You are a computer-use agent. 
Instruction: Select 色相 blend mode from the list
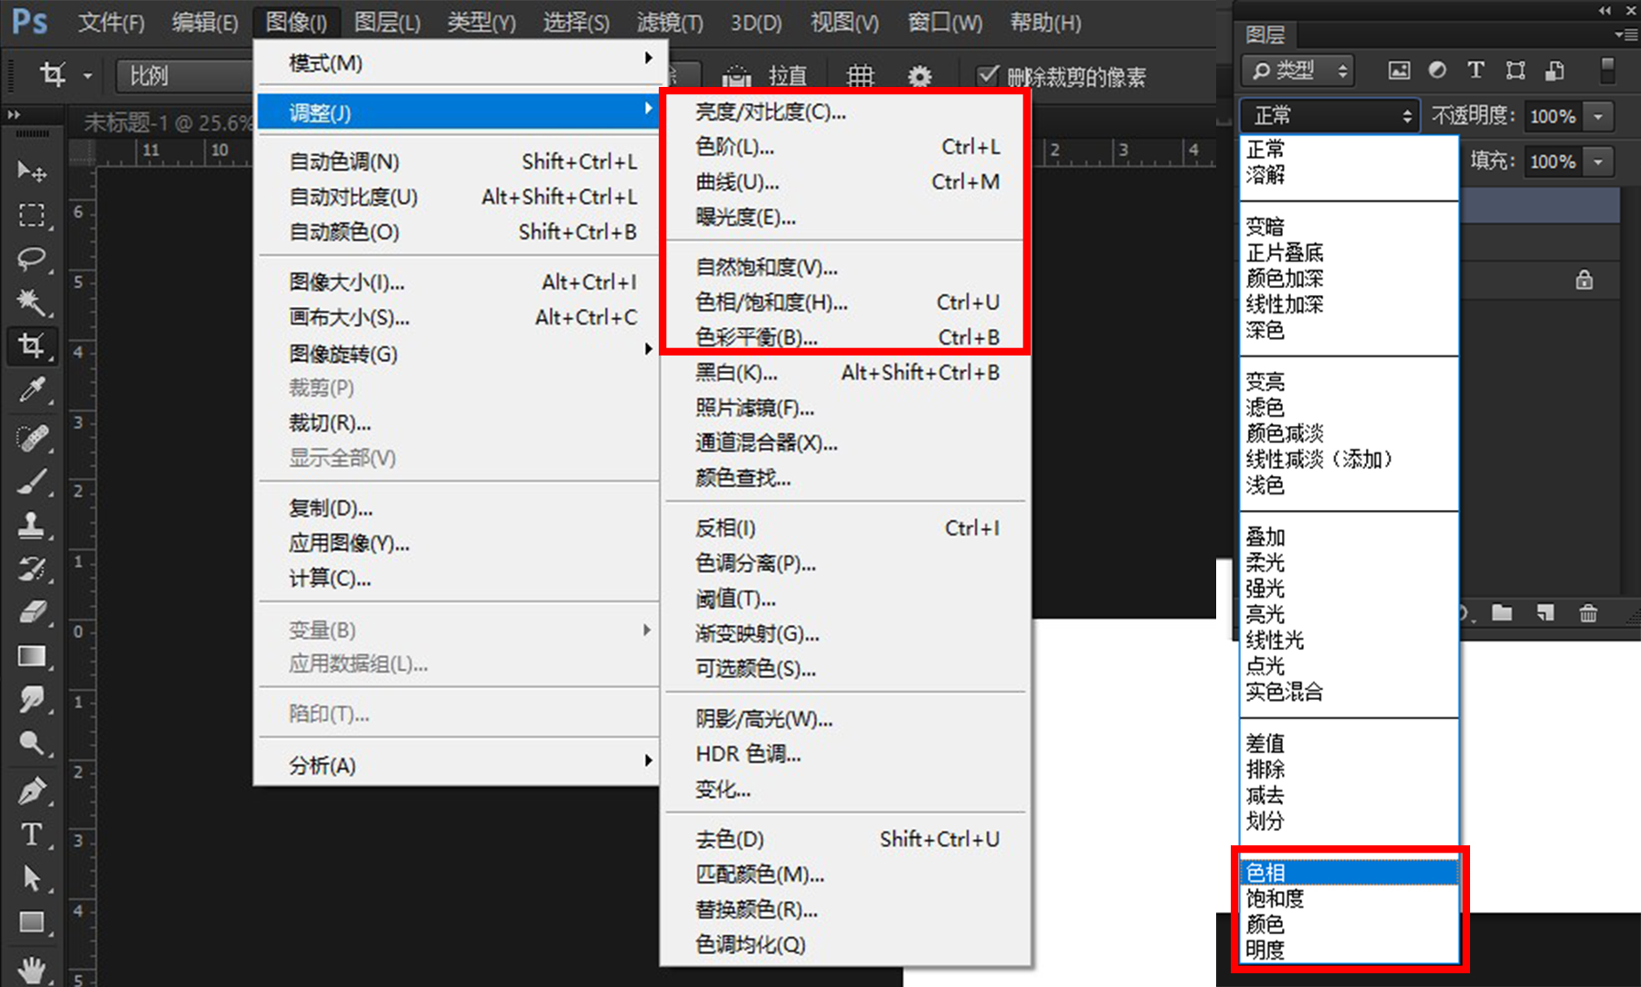coord(1265,872)
